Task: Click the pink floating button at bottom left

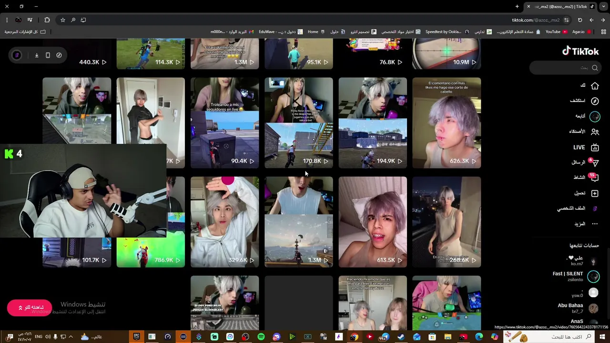Action: click(x=29, y=307)
